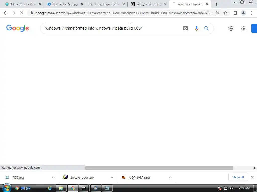Image resolution: width=257 pixels, height=192 pixels.
Task: Open the Chrome profile avatar menu
Action: [243, 13]
